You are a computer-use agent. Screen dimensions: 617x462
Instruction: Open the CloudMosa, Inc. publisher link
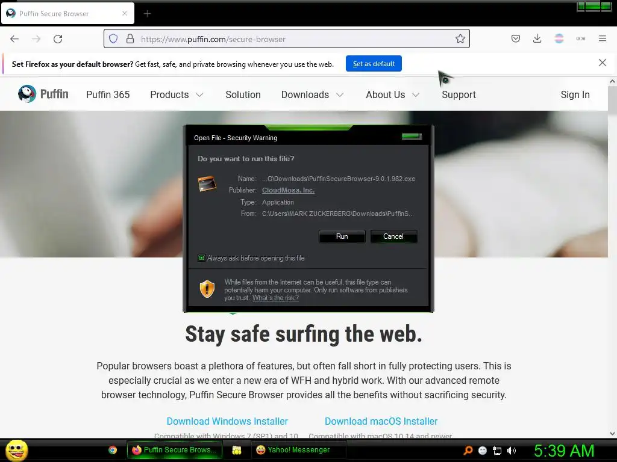coord(288,190)
